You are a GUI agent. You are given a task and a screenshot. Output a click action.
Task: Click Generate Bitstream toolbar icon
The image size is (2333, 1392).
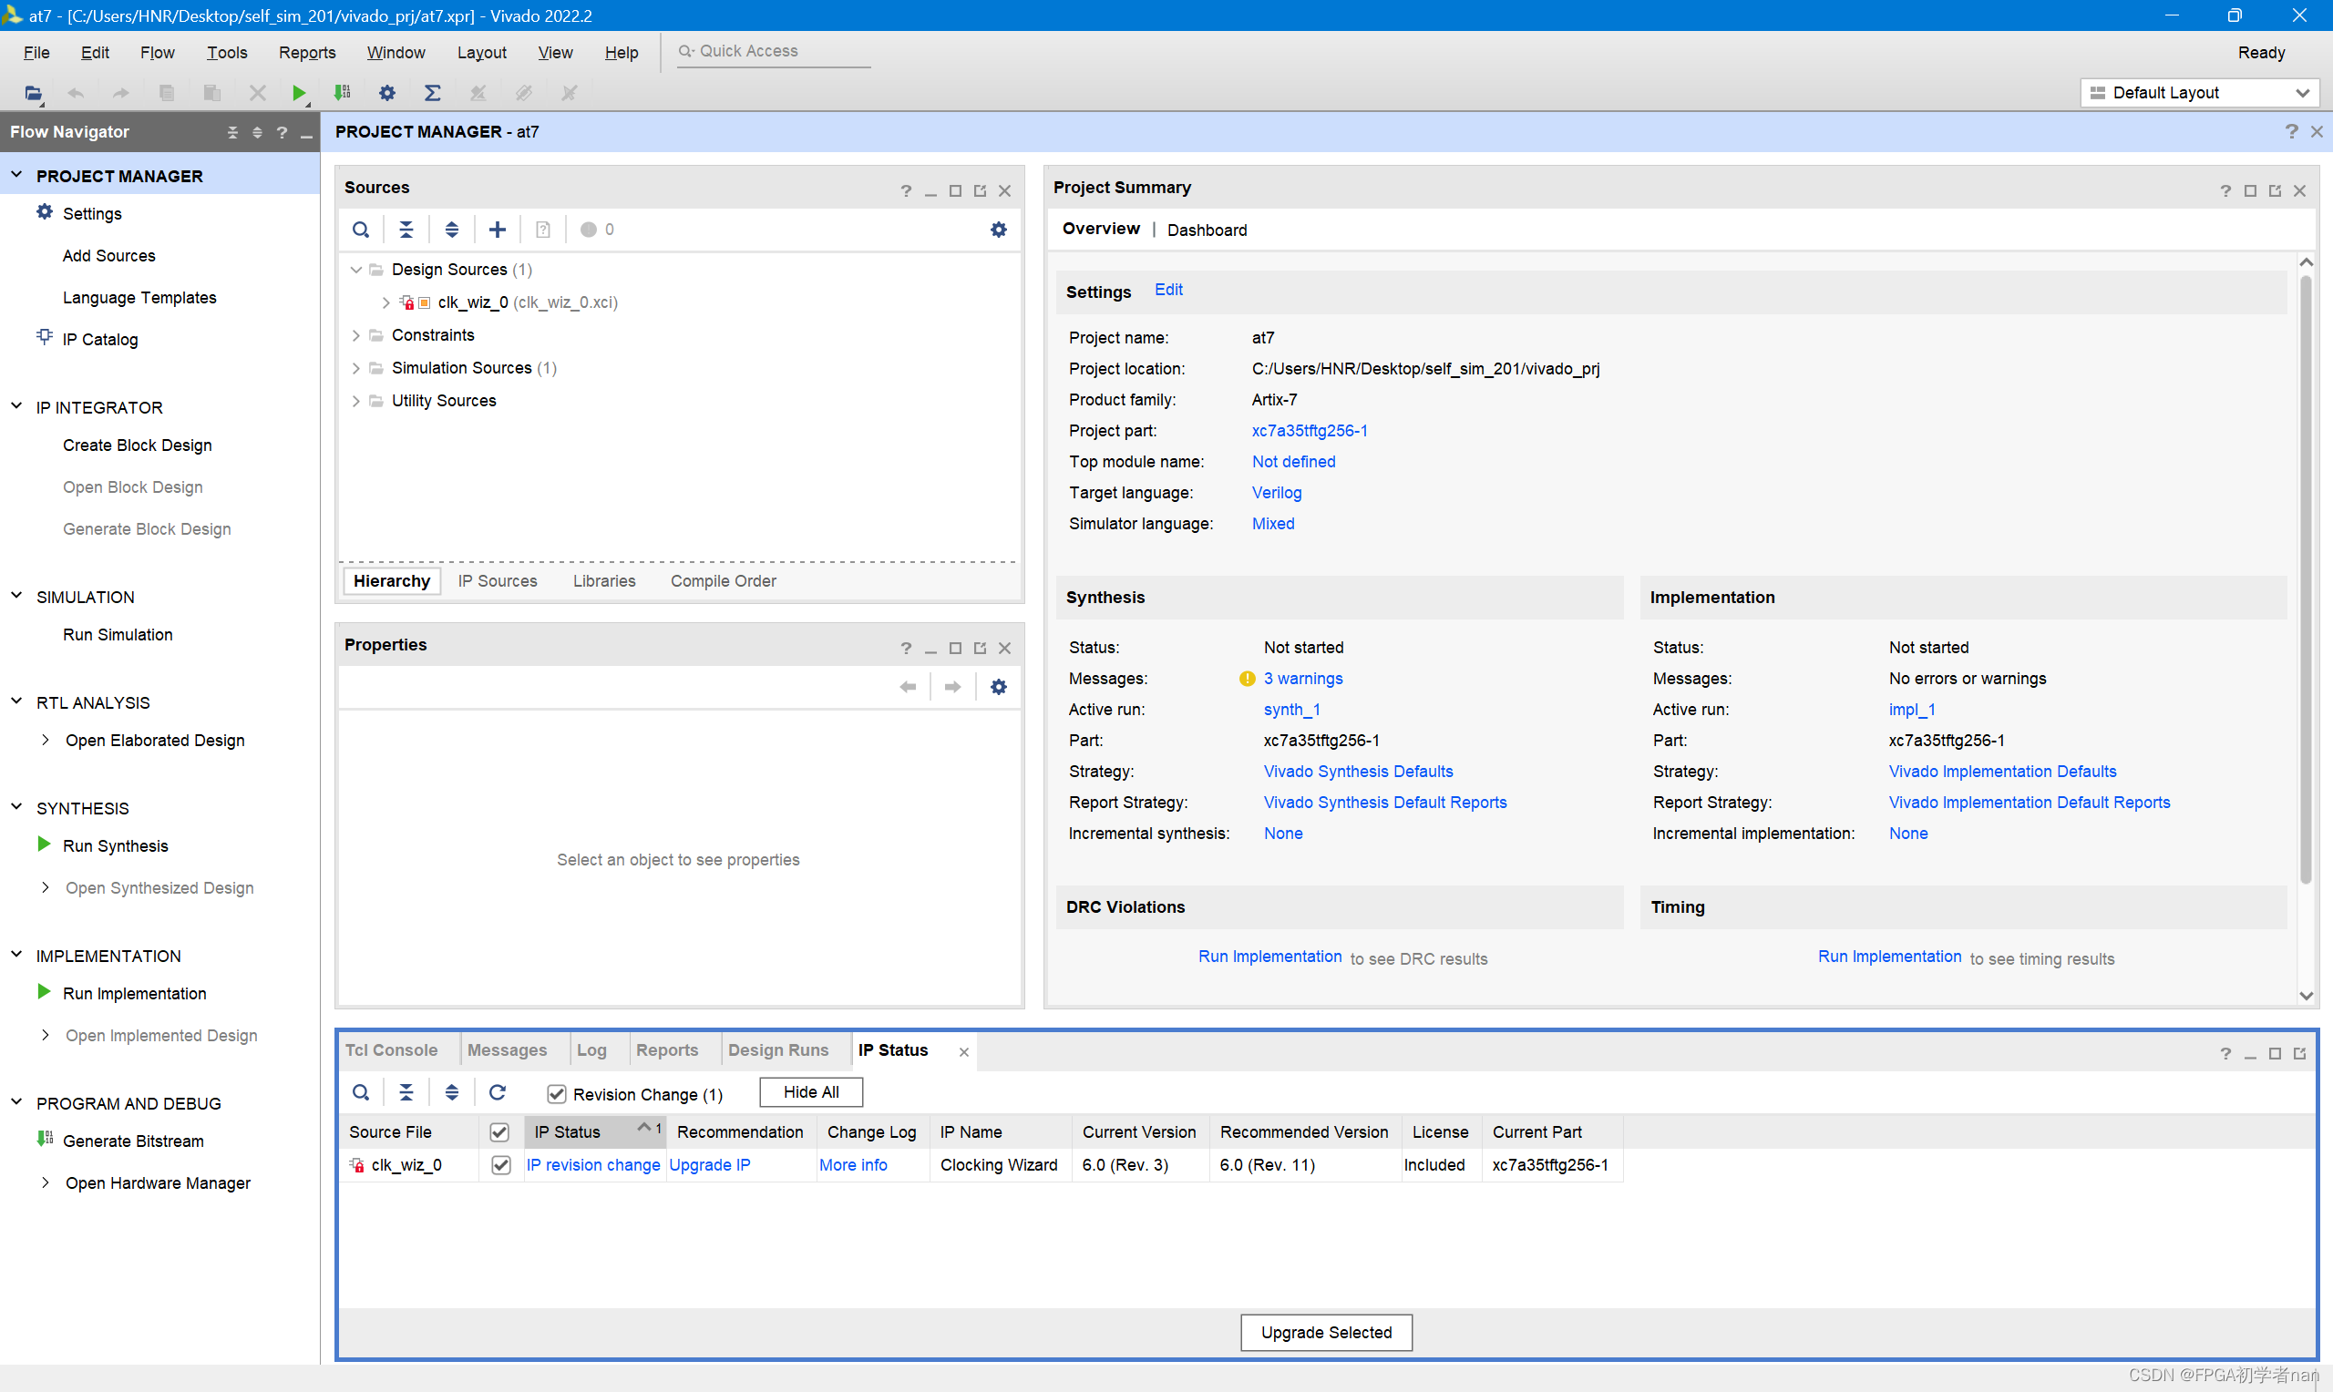coord(343,93)
